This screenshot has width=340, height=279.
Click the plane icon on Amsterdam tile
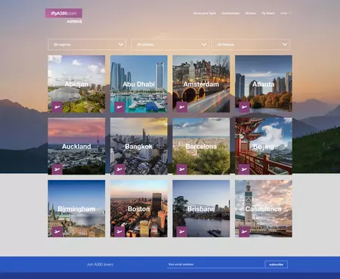tap(182, 107)
